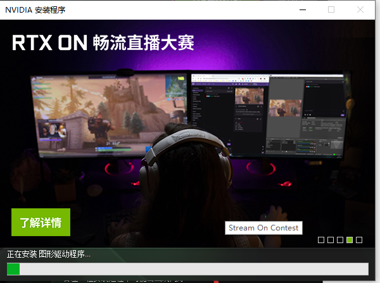
Task: Click the green 了解详情 button
Action: coord(41,222)
